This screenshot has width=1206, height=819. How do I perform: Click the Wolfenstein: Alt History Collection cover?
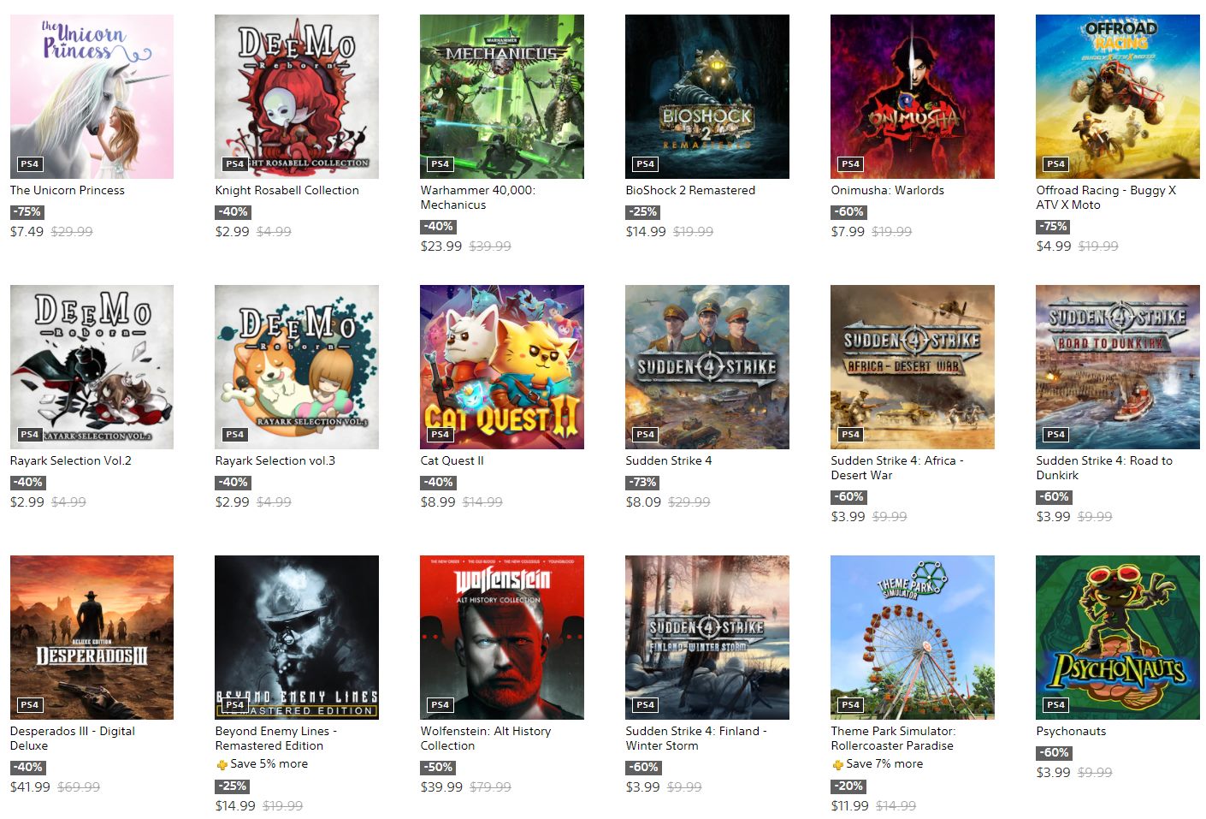[502, 638]
